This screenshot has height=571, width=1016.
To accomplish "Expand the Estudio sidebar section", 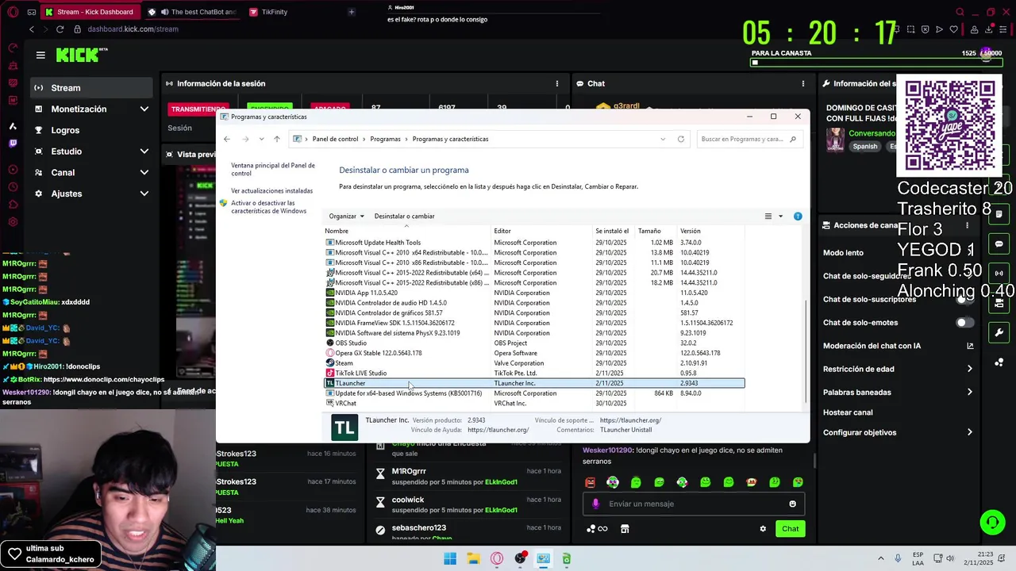I will 144,151.
